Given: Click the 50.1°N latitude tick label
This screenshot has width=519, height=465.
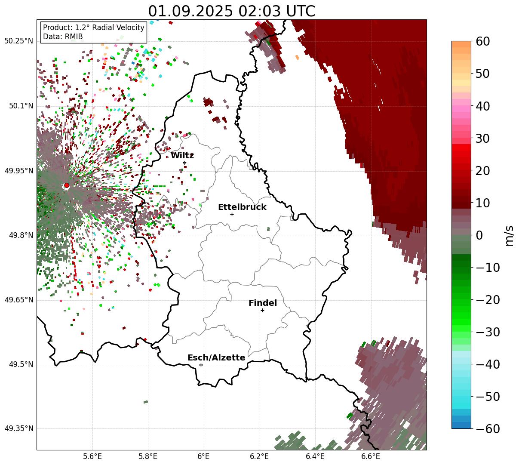Looking at the screenshot, I should tap(21, 106).
